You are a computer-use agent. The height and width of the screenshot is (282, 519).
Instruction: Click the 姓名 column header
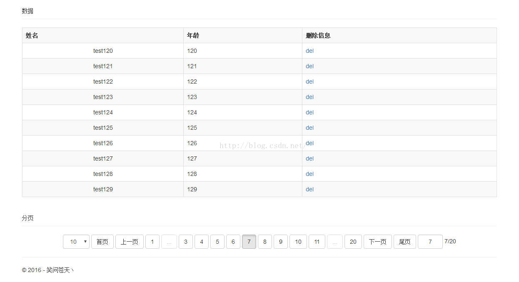point(32,35)
